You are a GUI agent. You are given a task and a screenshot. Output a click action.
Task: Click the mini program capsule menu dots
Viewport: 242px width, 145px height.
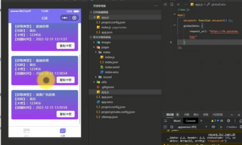(64, 18)
